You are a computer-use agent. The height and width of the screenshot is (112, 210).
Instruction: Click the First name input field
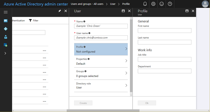click(x=164, y=31)
